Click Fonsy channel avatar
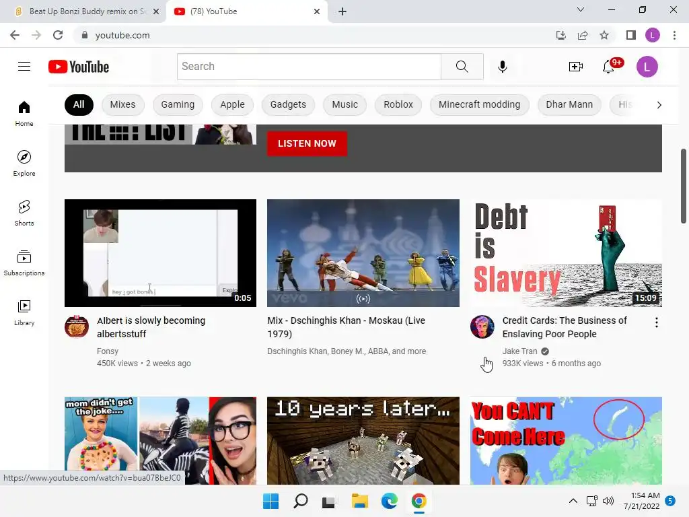The image size is (689, 517). tap(77, 326)
